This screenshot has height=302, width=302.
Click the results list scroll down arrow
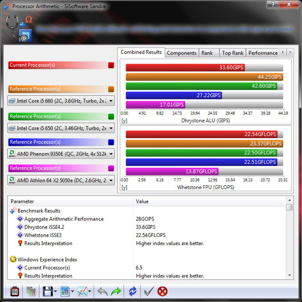[x=289, y=275]
